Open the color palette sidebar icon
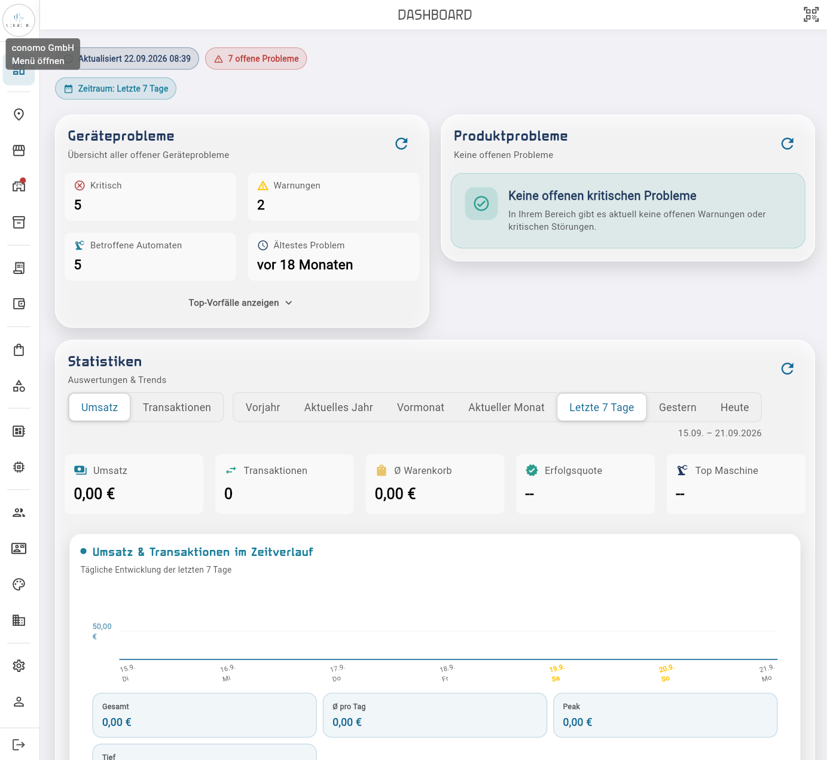 tap(19, 584)
